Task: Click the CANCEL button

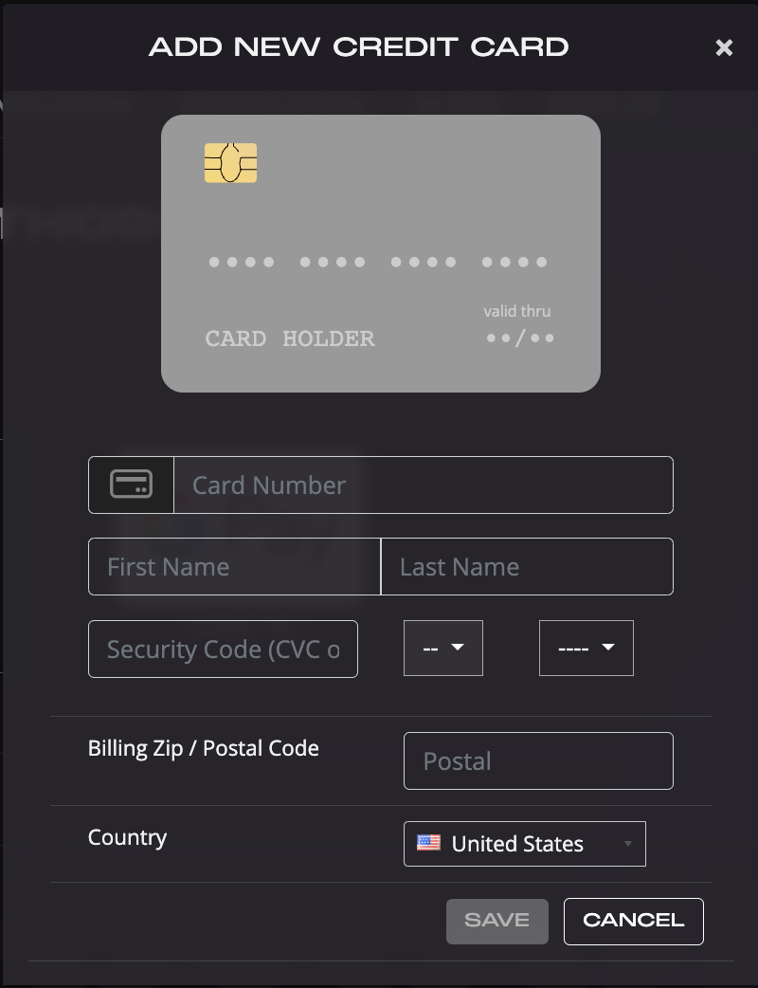Action: tap(633, 921)
